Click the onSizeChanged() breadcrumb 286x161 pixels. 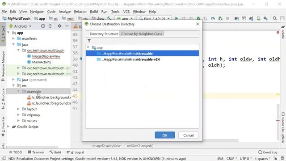point(140,146)
